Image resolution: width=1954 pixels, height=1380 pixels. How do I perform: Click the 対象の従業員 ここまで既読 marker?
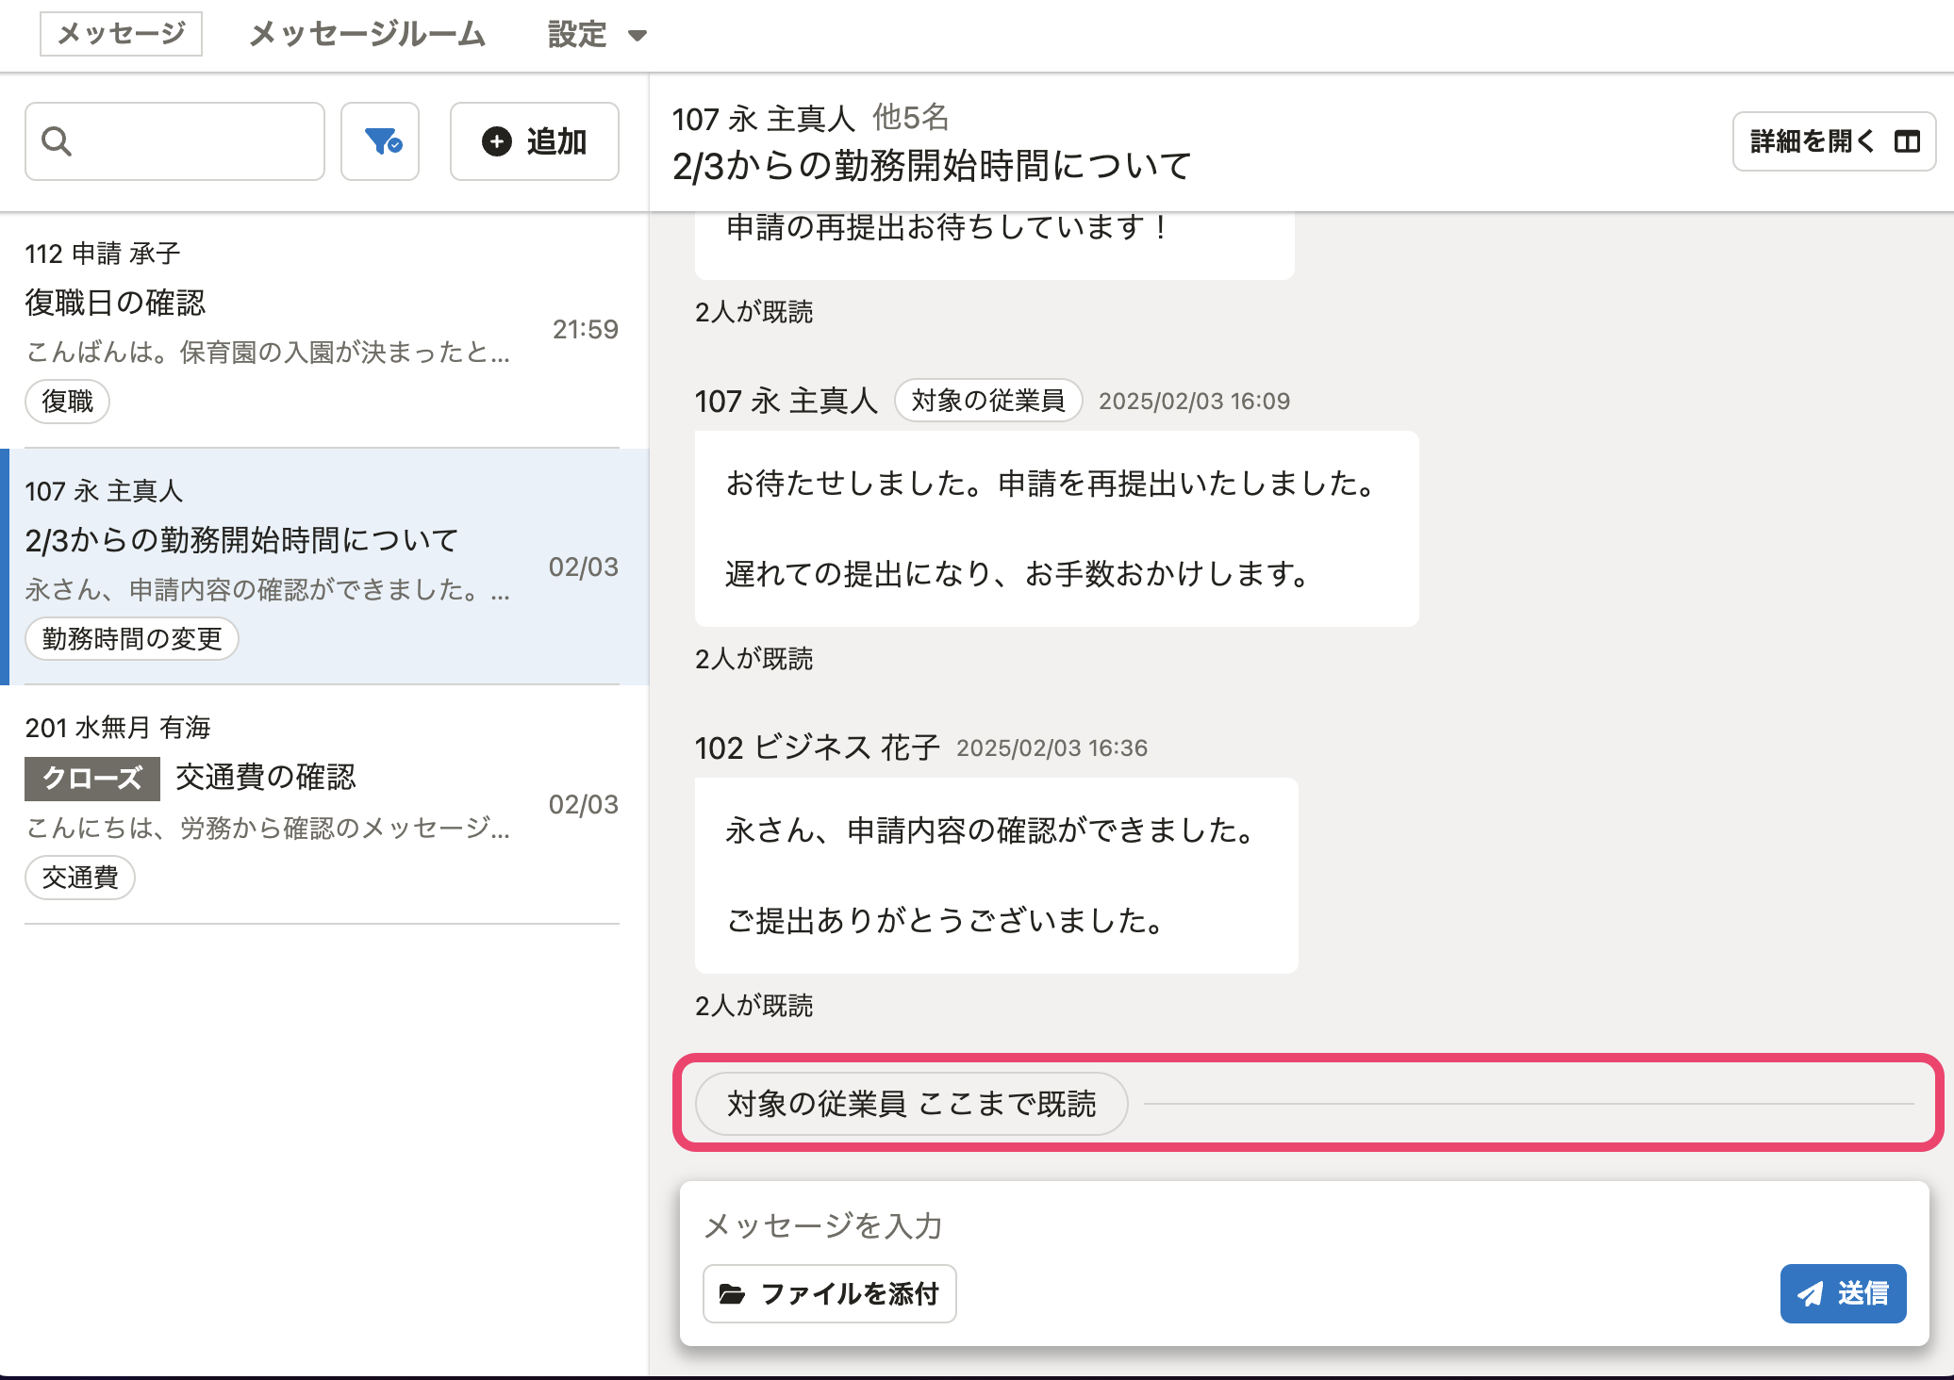(x=911, y=1104)
